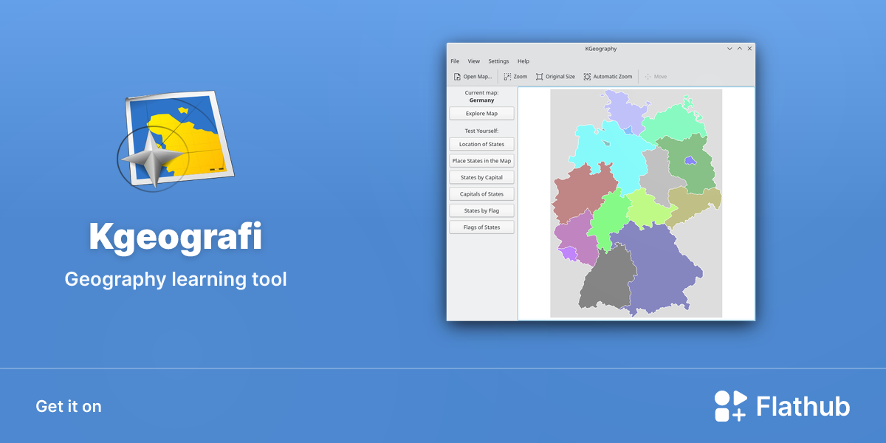The height and width of the screenshot is (443, 886).
Task: Start the Capitals of States quiz
Action: point(481,194)
